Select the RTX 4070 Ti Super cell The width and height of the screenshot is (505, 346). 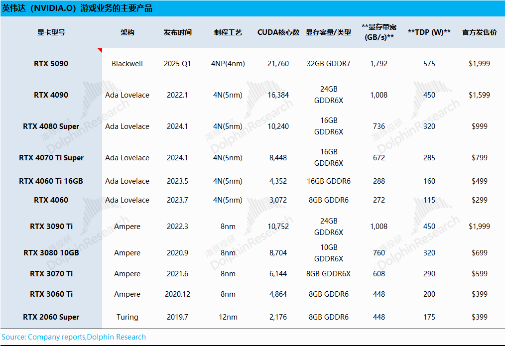(x=51, y=158)
